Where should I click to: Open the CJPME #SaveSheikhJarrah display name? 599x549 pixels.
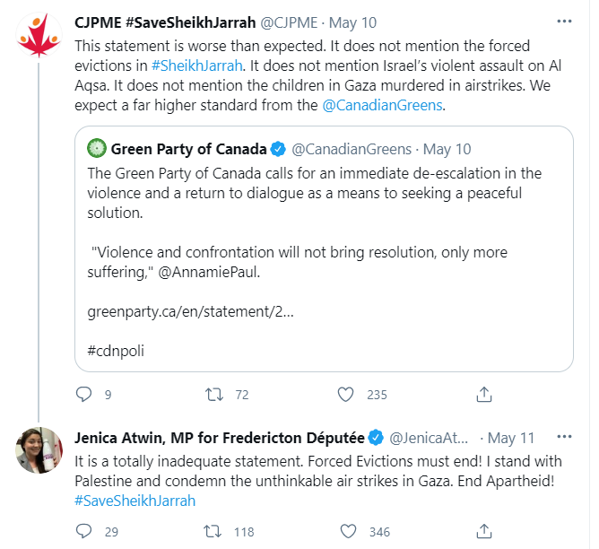tap(165, 22)
